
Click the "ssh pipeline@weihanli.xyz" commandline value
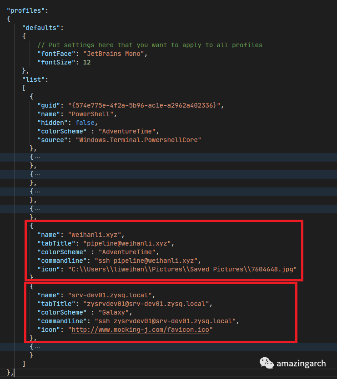(146, 261)
